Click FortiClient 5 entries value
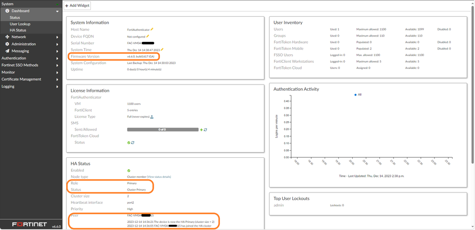The image size is (475, 230). (132, 110)
